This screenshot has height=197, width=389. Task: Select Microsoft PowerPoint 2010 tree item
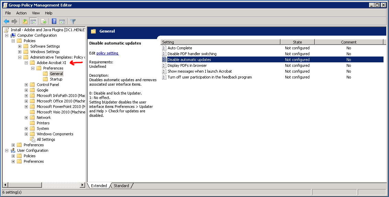[x=61, y=107]
